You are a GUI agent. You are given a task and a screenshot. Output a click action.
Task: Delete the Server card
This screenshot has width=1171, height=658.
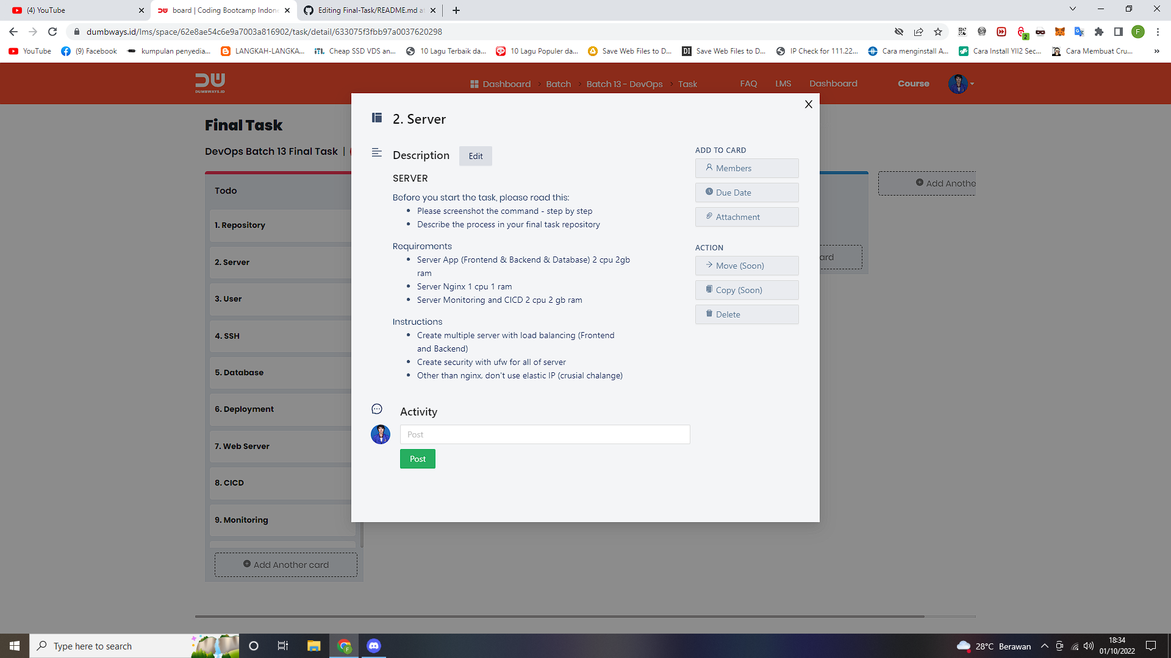[x=747, y=314]
